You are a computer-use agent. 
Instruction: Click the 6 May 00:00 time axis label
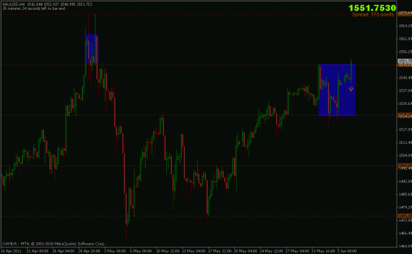click(141, 251)
